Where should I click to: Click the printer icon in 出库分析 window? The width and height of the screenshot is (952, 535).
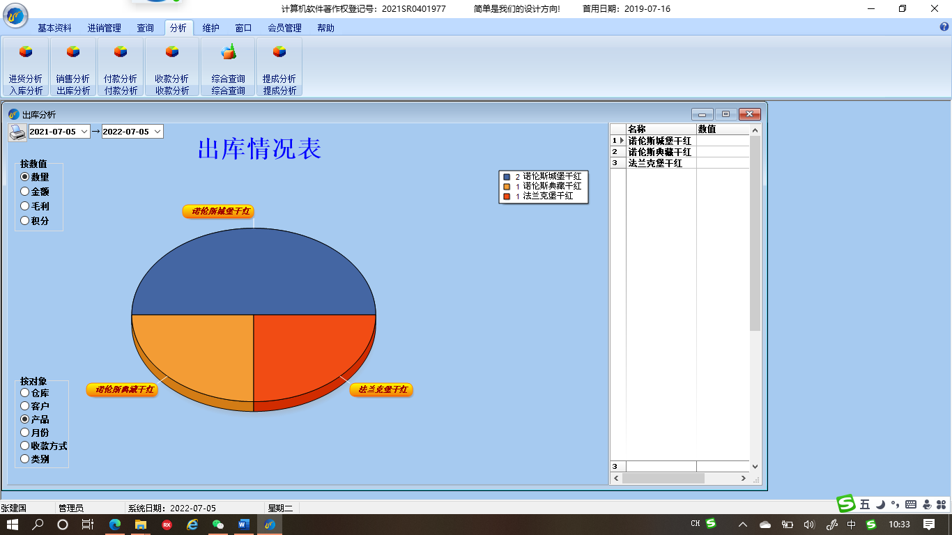(x=17, y=132)
